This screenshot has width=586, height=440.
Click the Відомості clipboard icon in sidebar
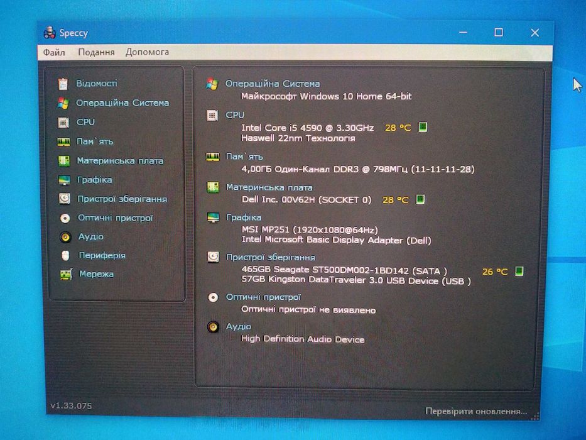(x=63, y=84)
